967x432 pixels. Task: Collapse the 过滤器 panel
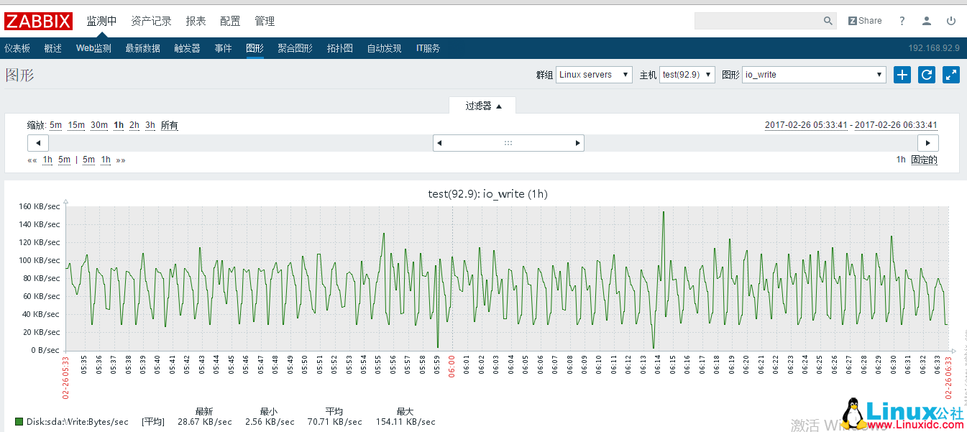[x=482, y=105]
